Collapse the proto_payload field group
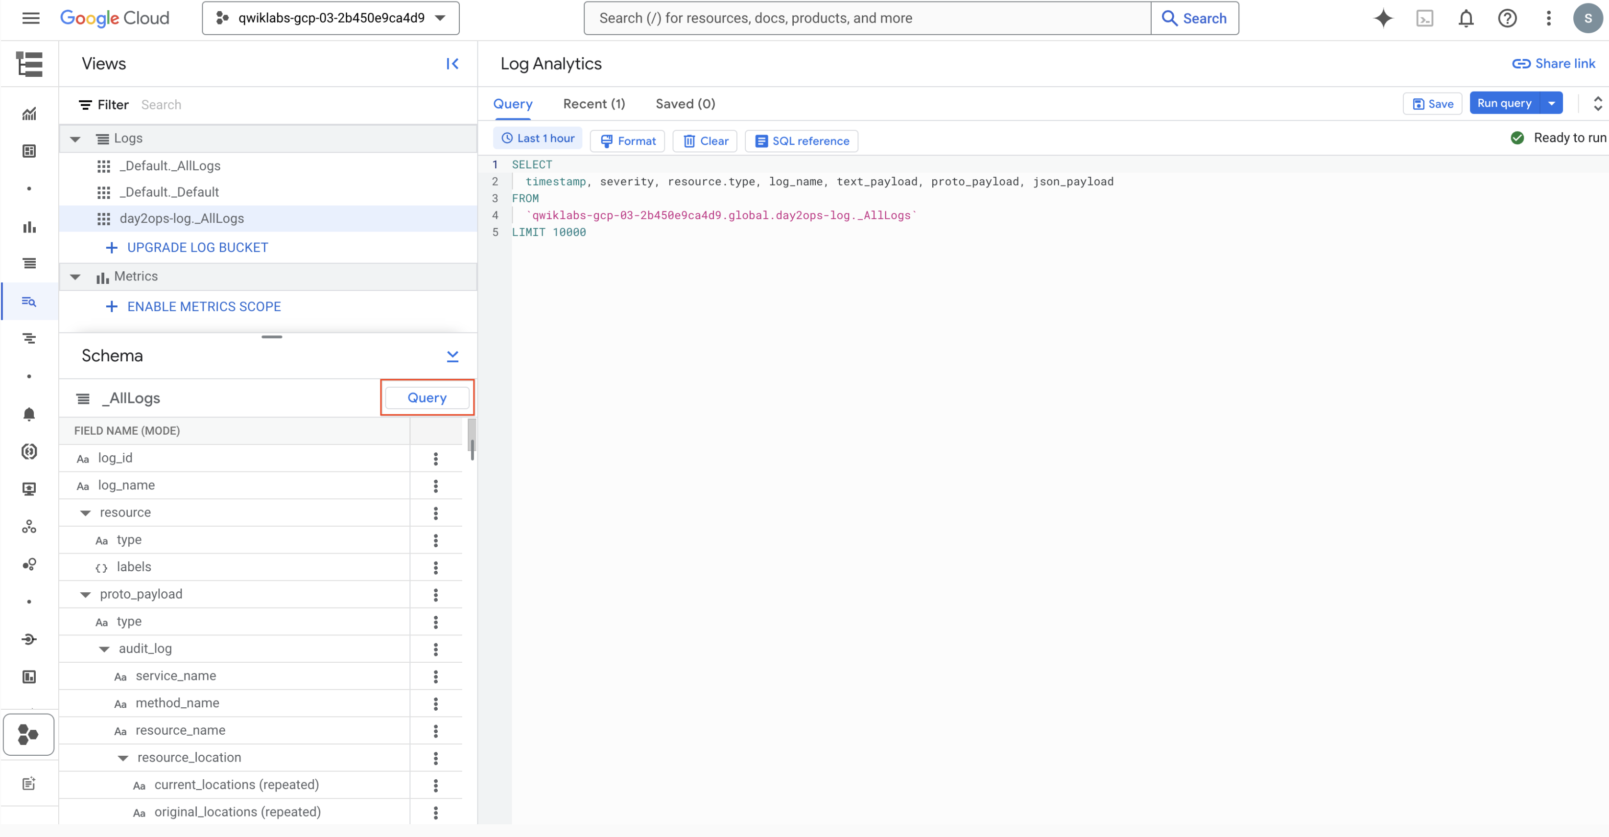Screen dimensions: 1609x837 86,595
